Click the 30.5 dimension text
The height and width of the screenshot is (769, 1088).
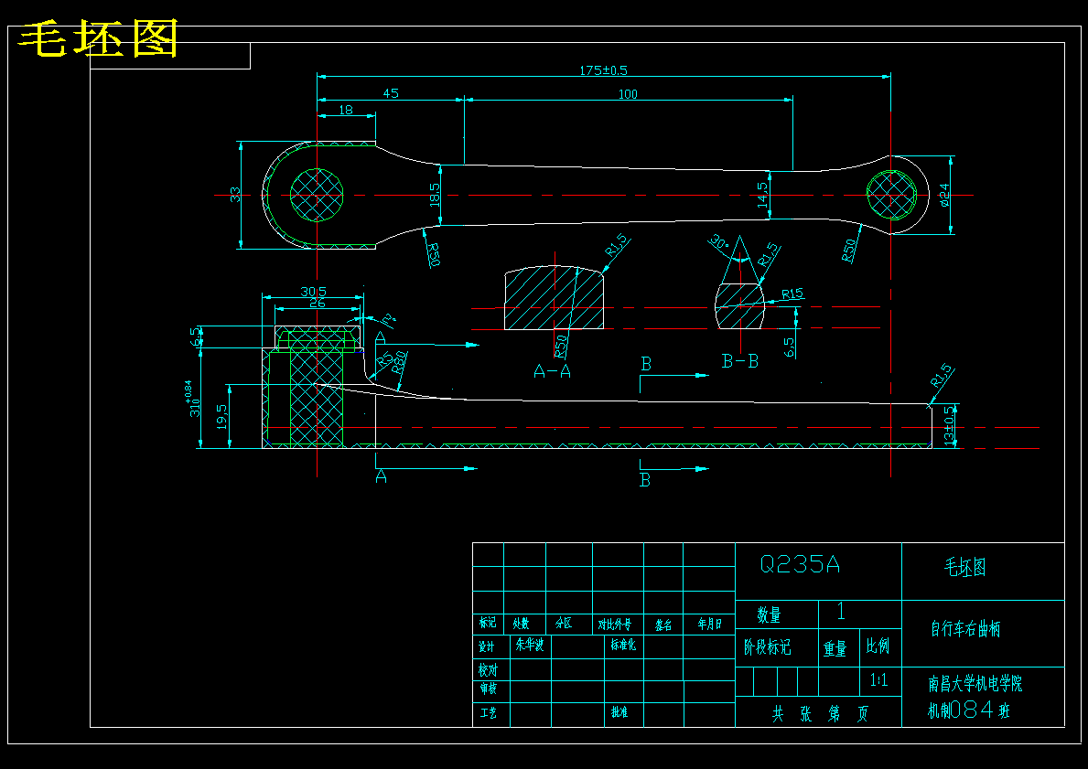click(x=313, y=292)
